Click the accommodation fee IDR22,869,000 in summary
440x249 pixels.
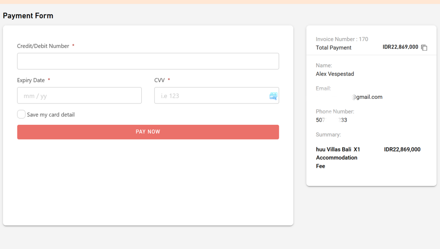point(402,149)
